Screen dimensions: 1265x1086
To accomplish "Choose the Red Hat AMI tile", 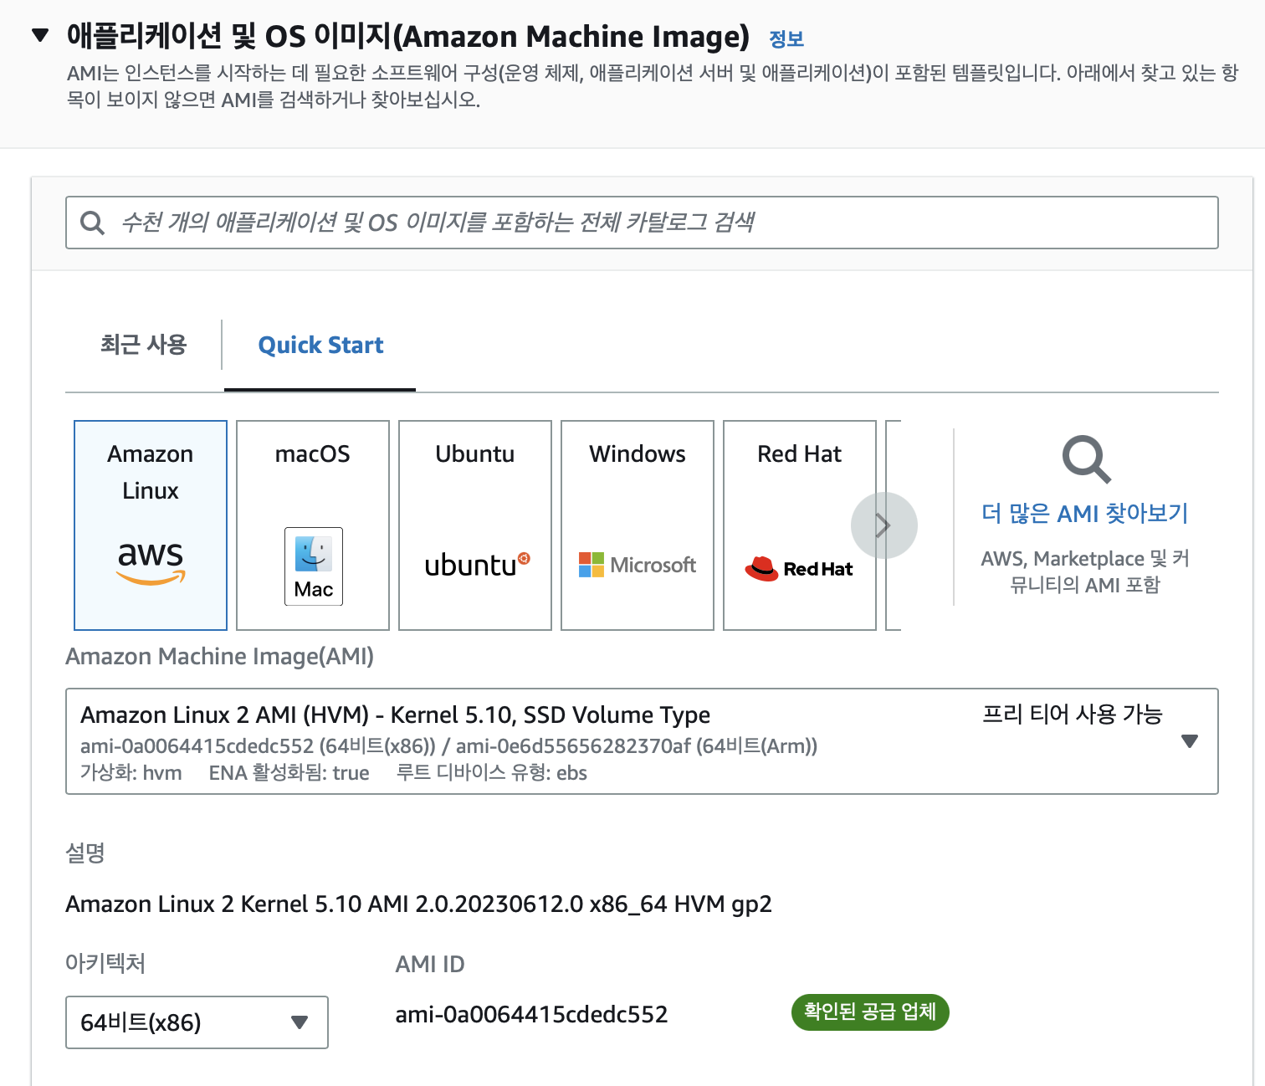I will [800, 525].
